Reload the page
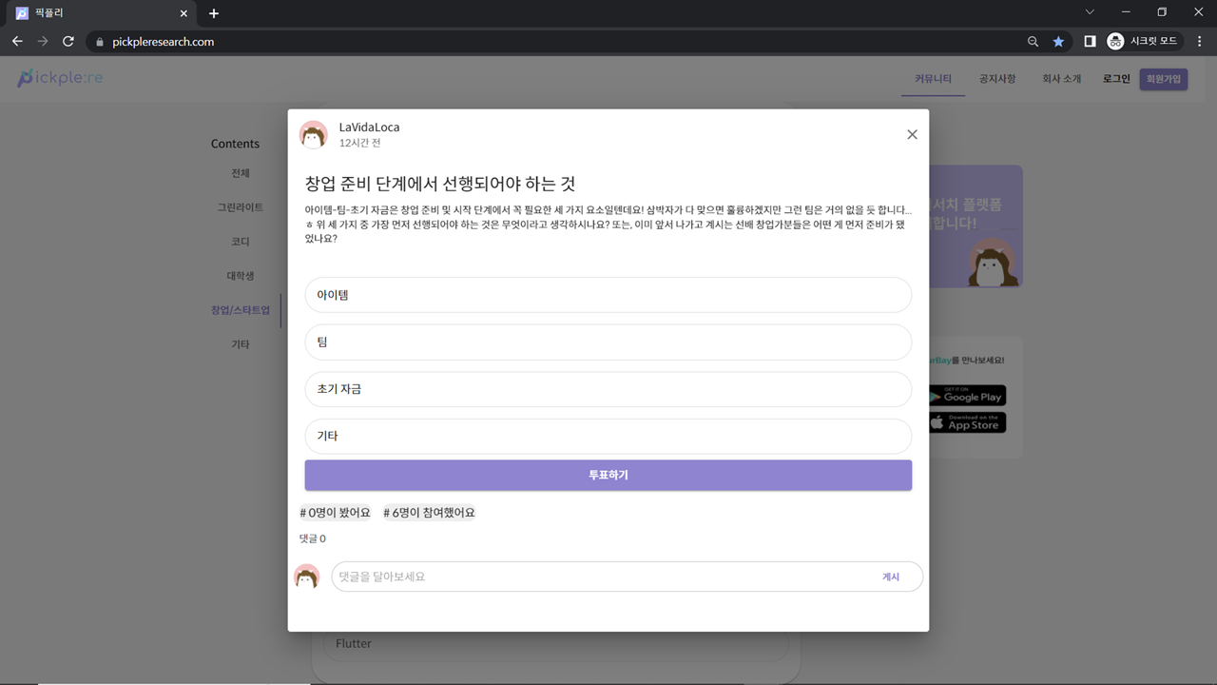The image size is (1217, 685). pyautogui.click(x=68, y=42)
